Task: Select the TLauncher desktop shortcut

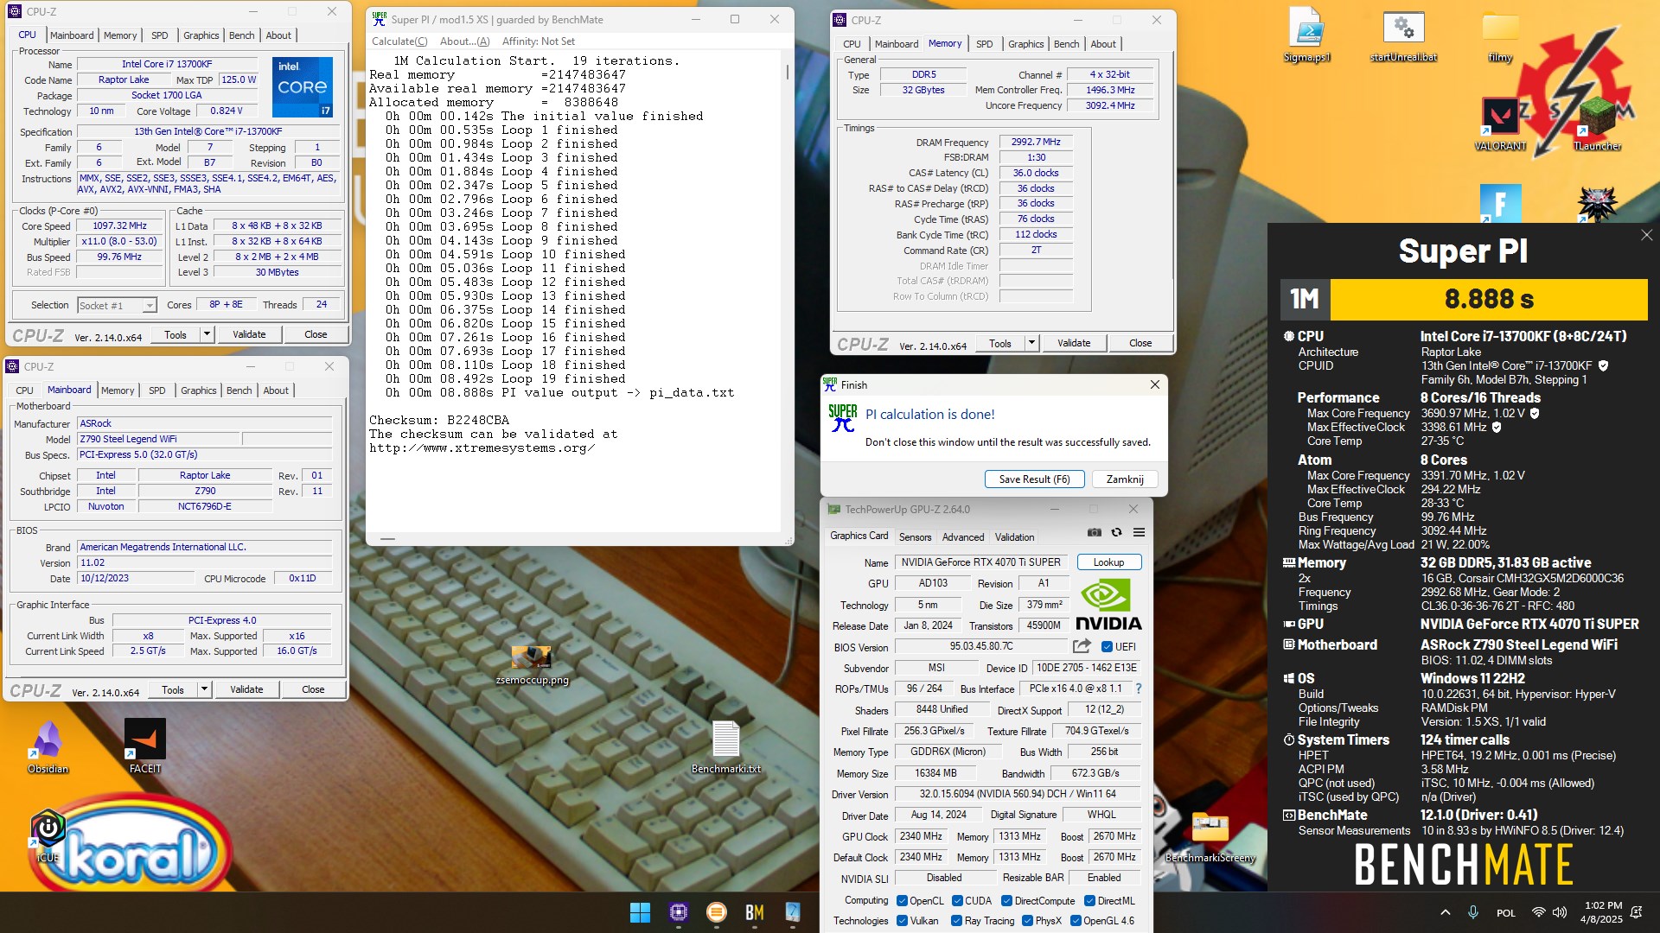Action: pos(1597,124)
